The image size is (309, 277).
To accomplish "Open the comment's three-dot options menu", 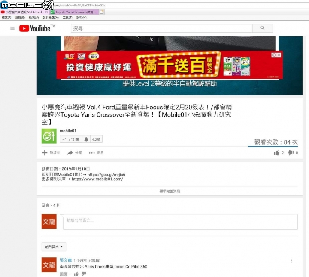I will pos(291,261).
